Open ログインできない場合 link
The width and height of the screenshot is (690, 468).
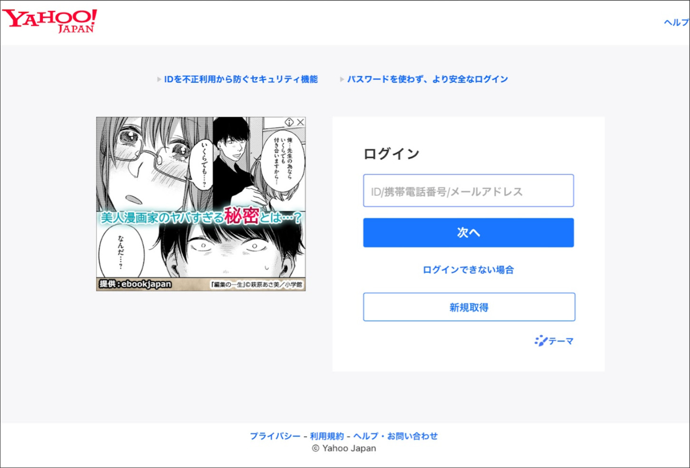[468, 270]
